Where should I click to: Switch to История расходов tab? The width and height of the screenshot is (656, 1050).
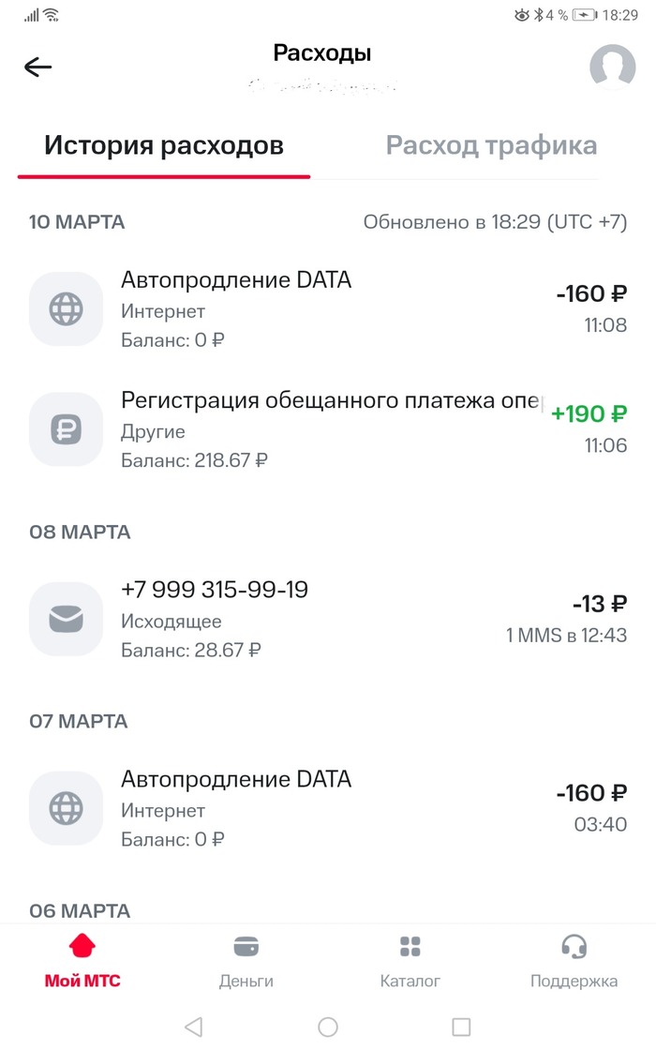coord(164,146)
